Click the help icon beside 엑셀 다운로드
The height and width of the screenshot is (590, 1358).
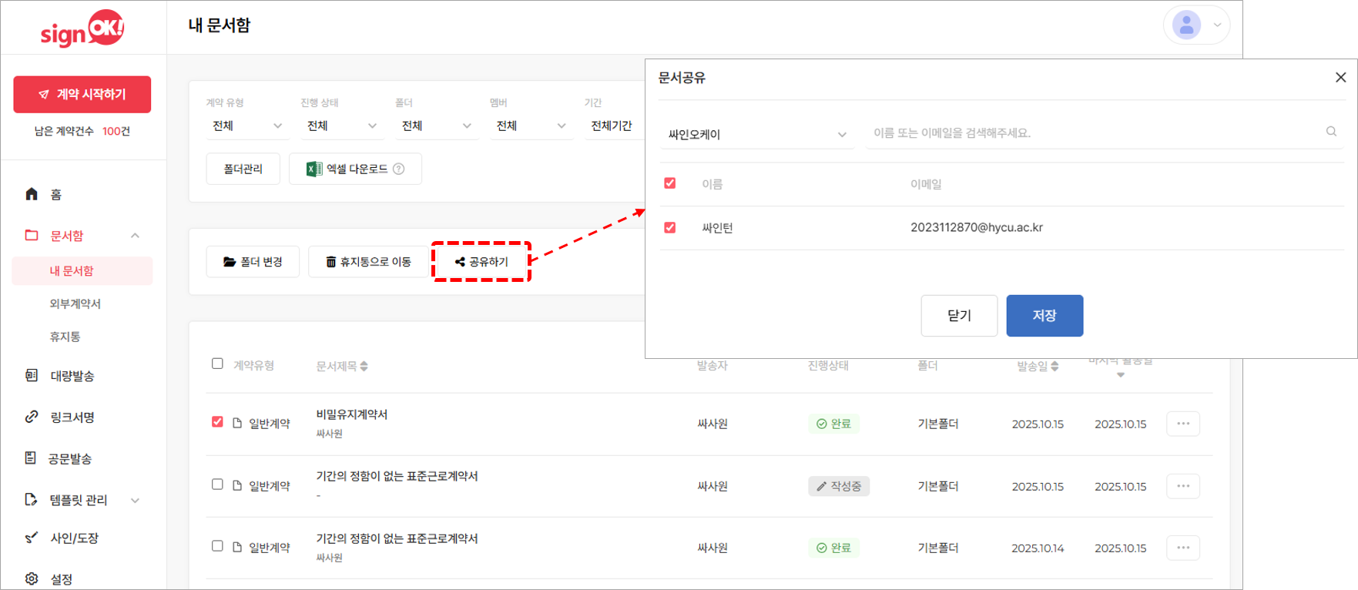398,169
